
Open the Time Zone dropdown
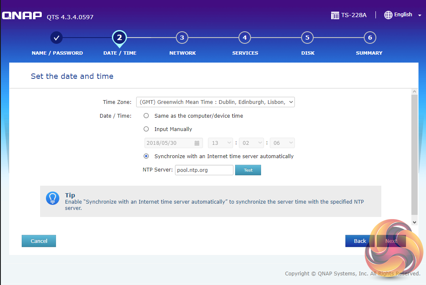tap(215, 102)
